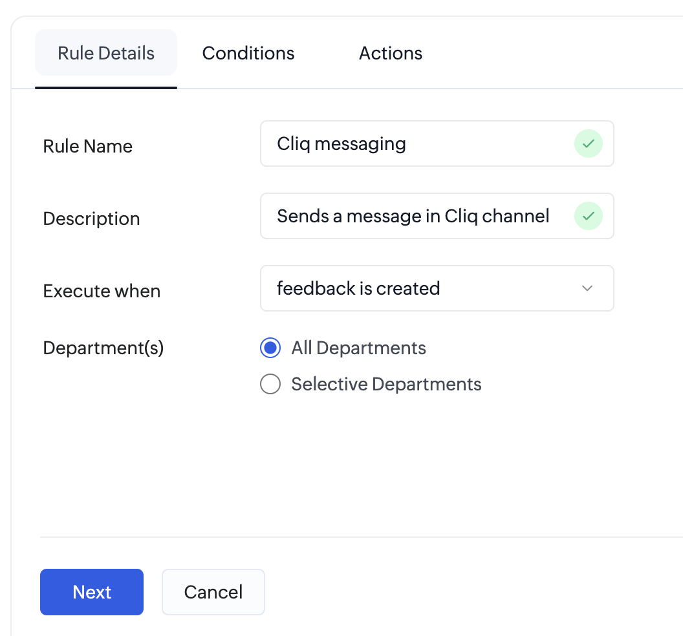The height and width of the screenshot is (636, 683).
Task: Click the 'feedback is created' selected value
Action: tap(358, 288)
